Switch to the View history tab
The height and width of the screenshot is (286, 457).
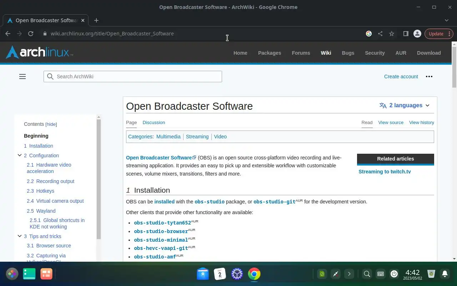point(422,122)
